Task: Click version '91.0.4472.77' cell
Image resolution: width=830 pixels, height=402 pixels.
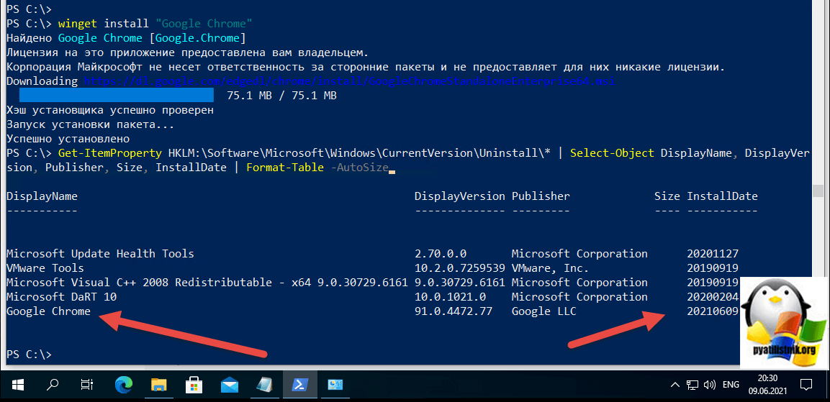Action: tap(454, 311)
